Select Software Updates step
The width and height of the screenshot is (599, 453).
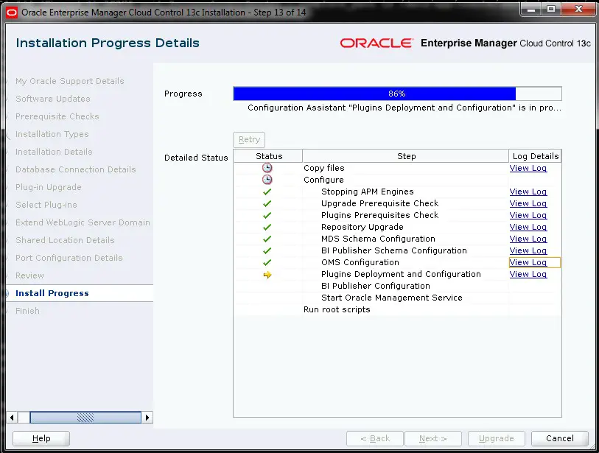pyautogui.click(x=53, y=99)
